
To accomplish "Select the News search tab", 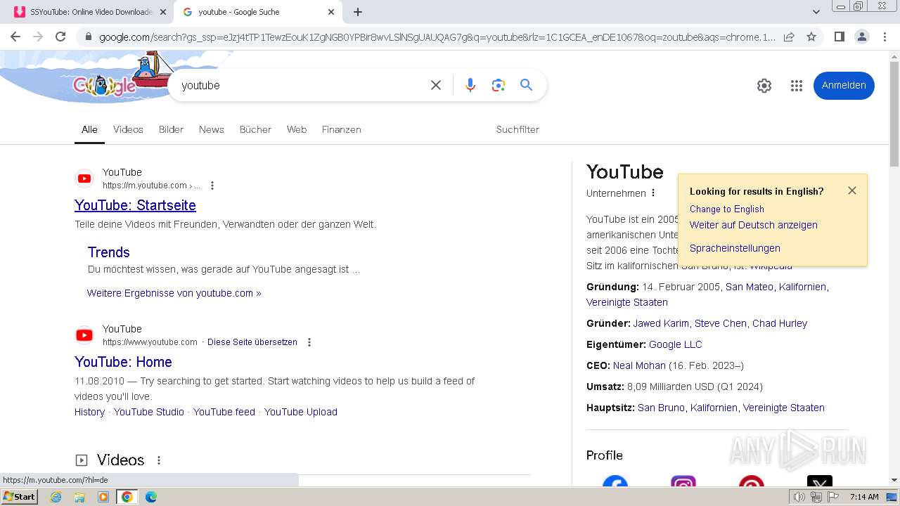I will (x=211, y=129).
